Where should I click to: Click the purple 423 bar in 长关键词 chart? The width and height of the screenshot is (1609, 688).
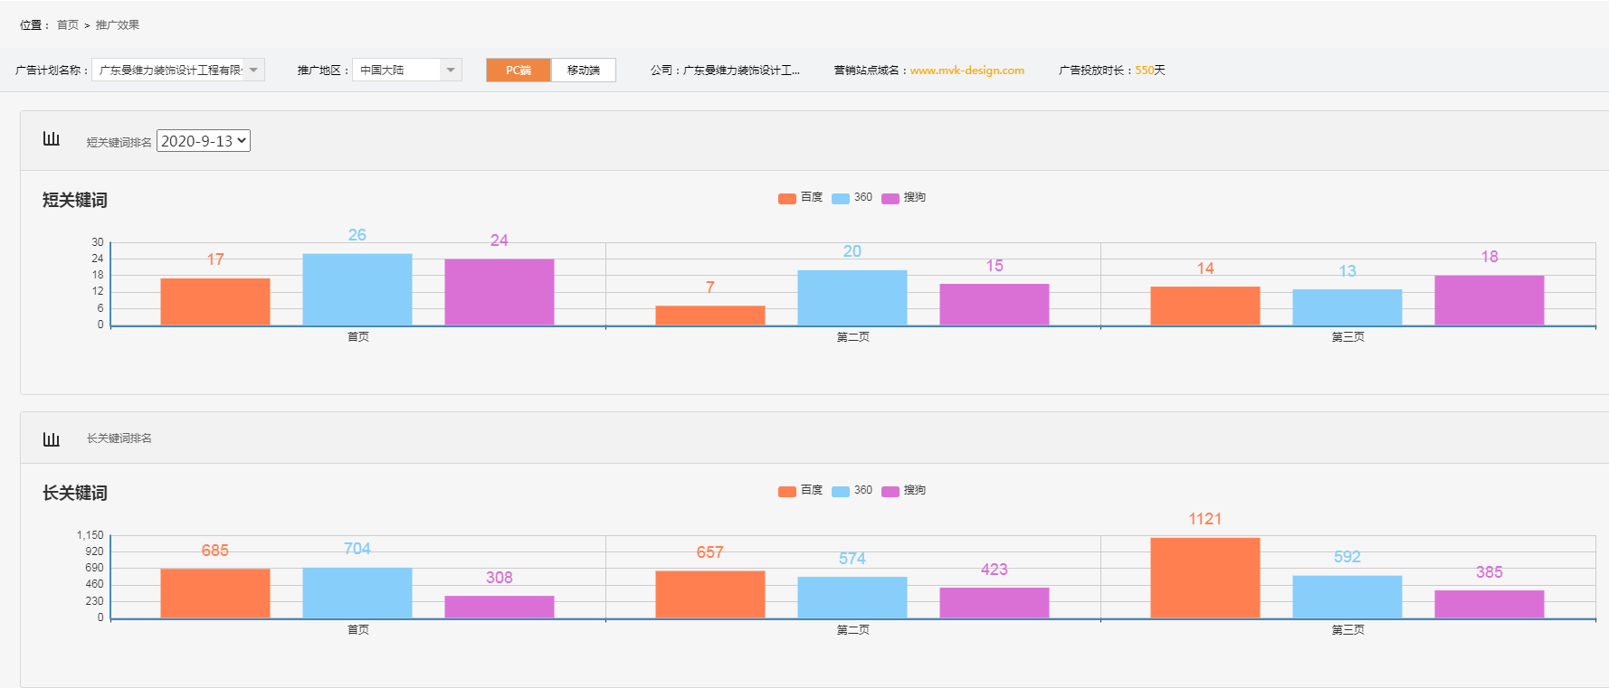pyautogui.click(x=994, y=603)
